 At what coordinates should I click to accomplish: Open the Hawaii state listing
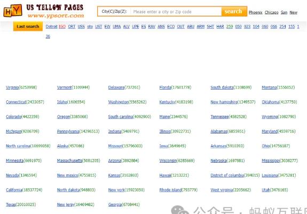[166, 175]
